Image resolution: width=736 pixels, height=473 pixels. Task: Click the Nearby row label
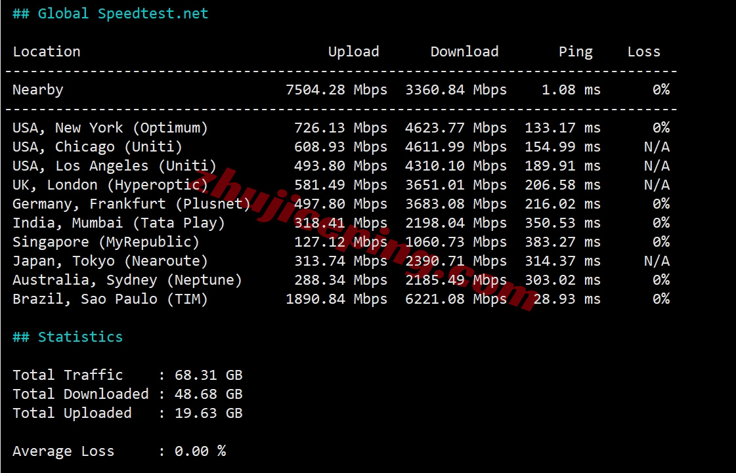[38, 90]
